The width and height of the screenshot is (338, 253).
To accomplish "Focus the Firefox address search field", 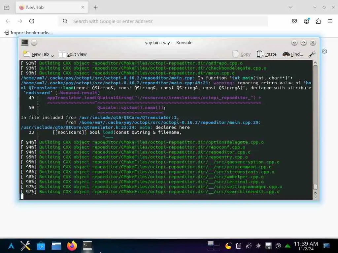I will [x=163, y=21].
